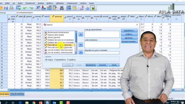Click the Restablecer button
The image size is (185, 104).
(91, 65)
